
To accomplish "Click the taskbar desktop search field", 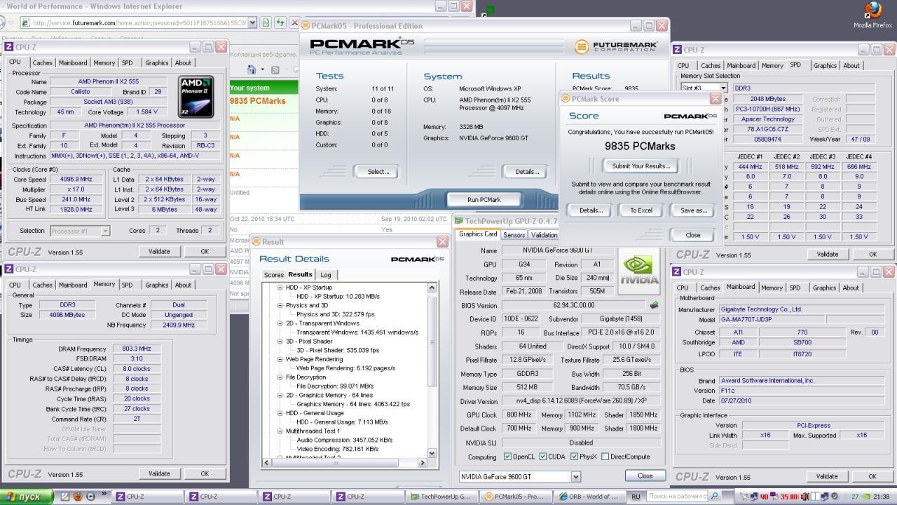I will tap(678, 496).
